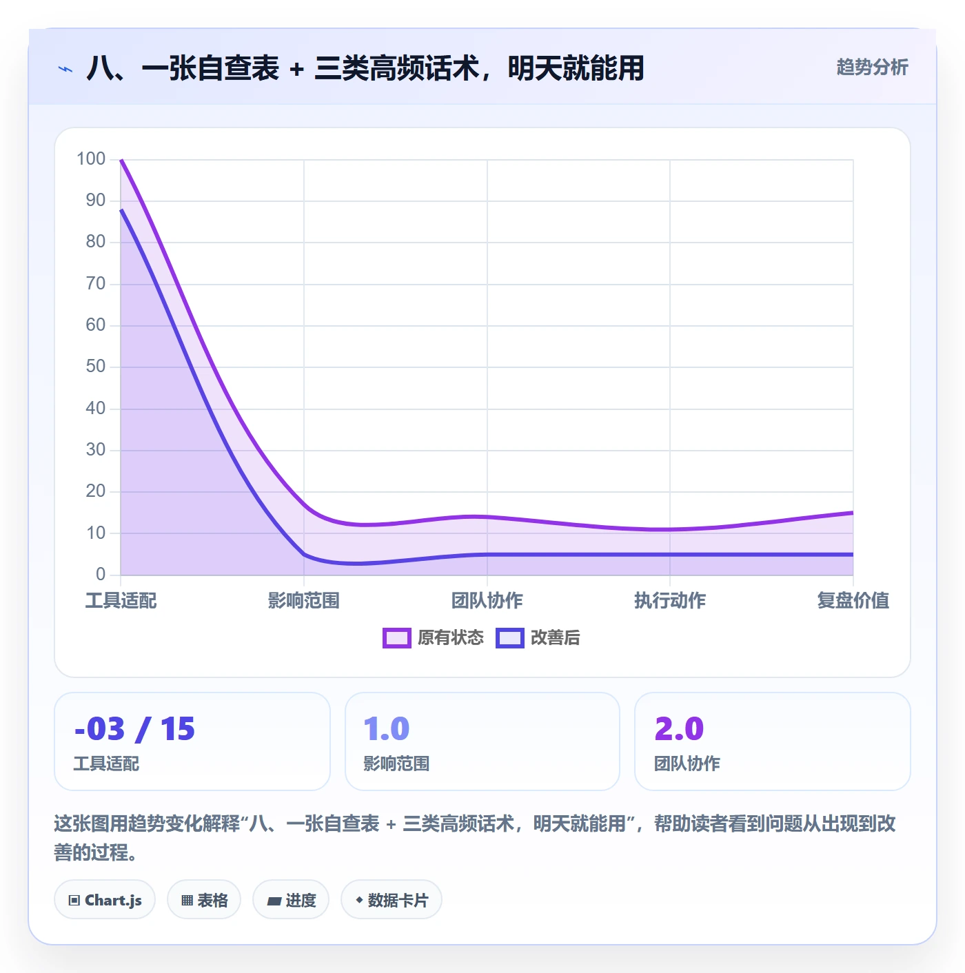Click the grid icon in 表格 chip

tap(187, 901)
